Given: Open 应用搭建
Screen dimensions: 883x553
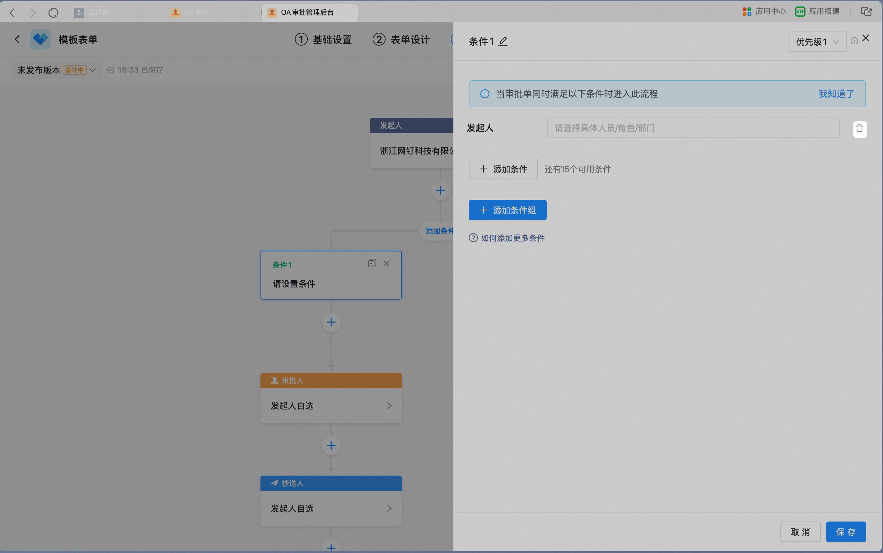Looking at the screenshot, I should tap(817, 11).
